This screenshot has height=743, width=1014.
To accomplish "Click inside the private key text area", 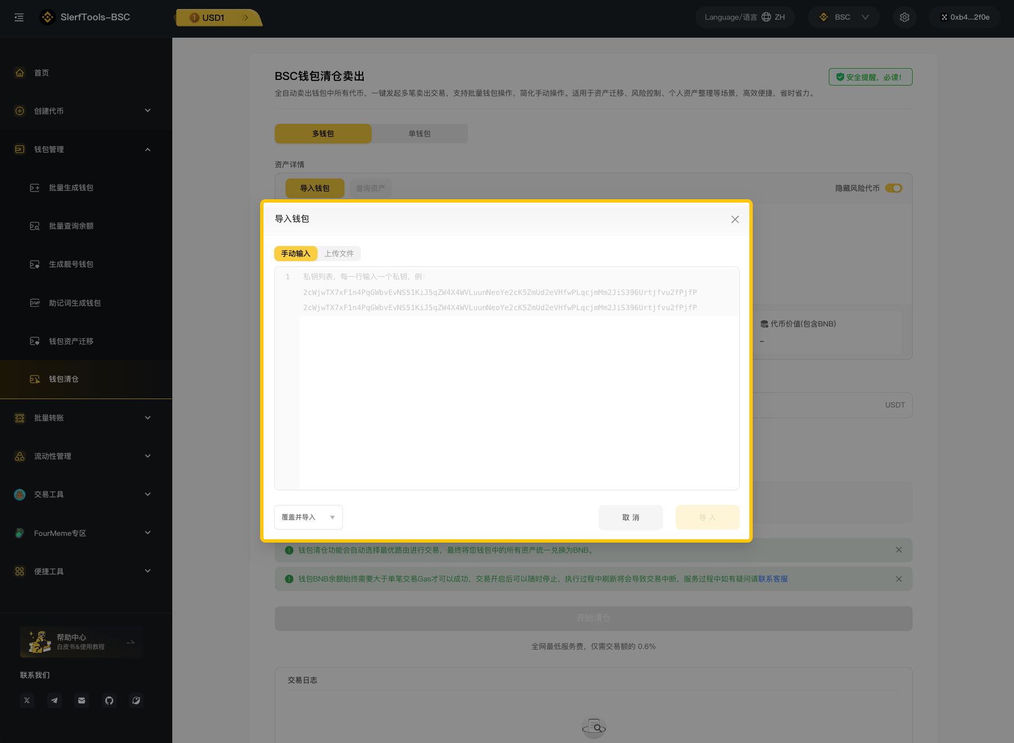I will 518,394.
